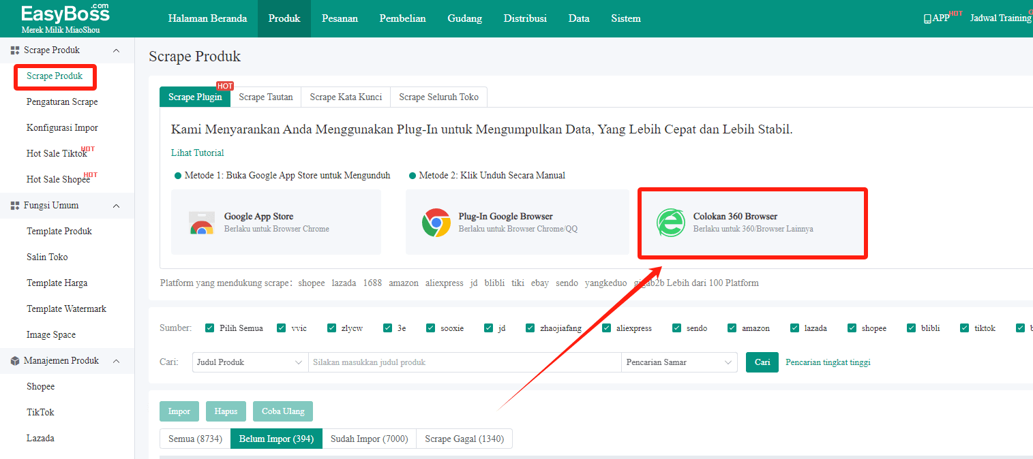The height and width of the screenshot is (459, 1033).
Task: Open the Gudang top navigation menu
Action: 465,18
